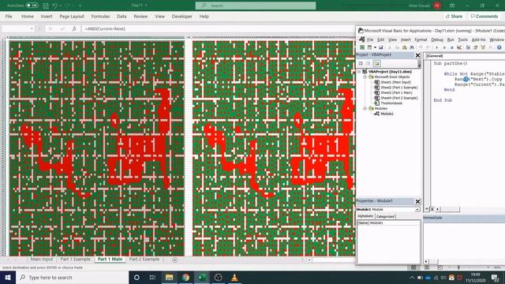Image resolution: width=505 pixels, height=284 pixels.
Task: Click the Insert Function fx icon
Action: coord(74,28)
